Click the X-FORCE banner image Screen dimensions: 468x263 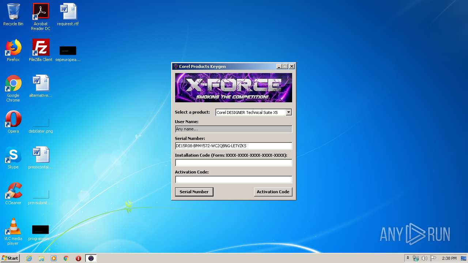(234, 88)
